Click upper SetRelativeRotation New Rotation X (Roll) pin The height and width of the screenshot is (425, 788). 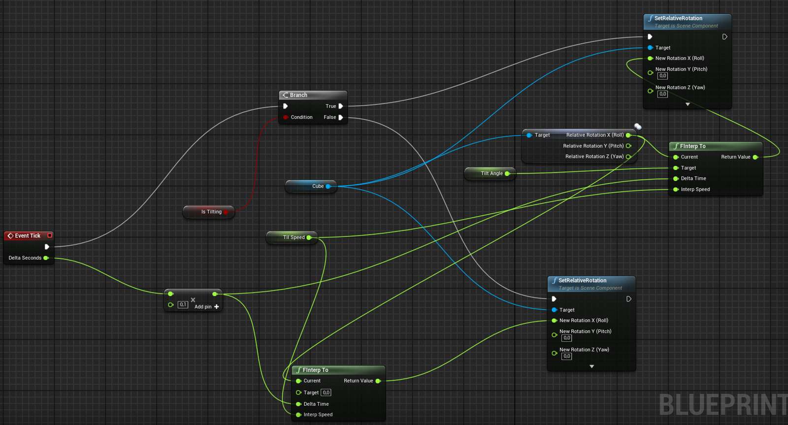pyautogui.click(x=650, y=58)
